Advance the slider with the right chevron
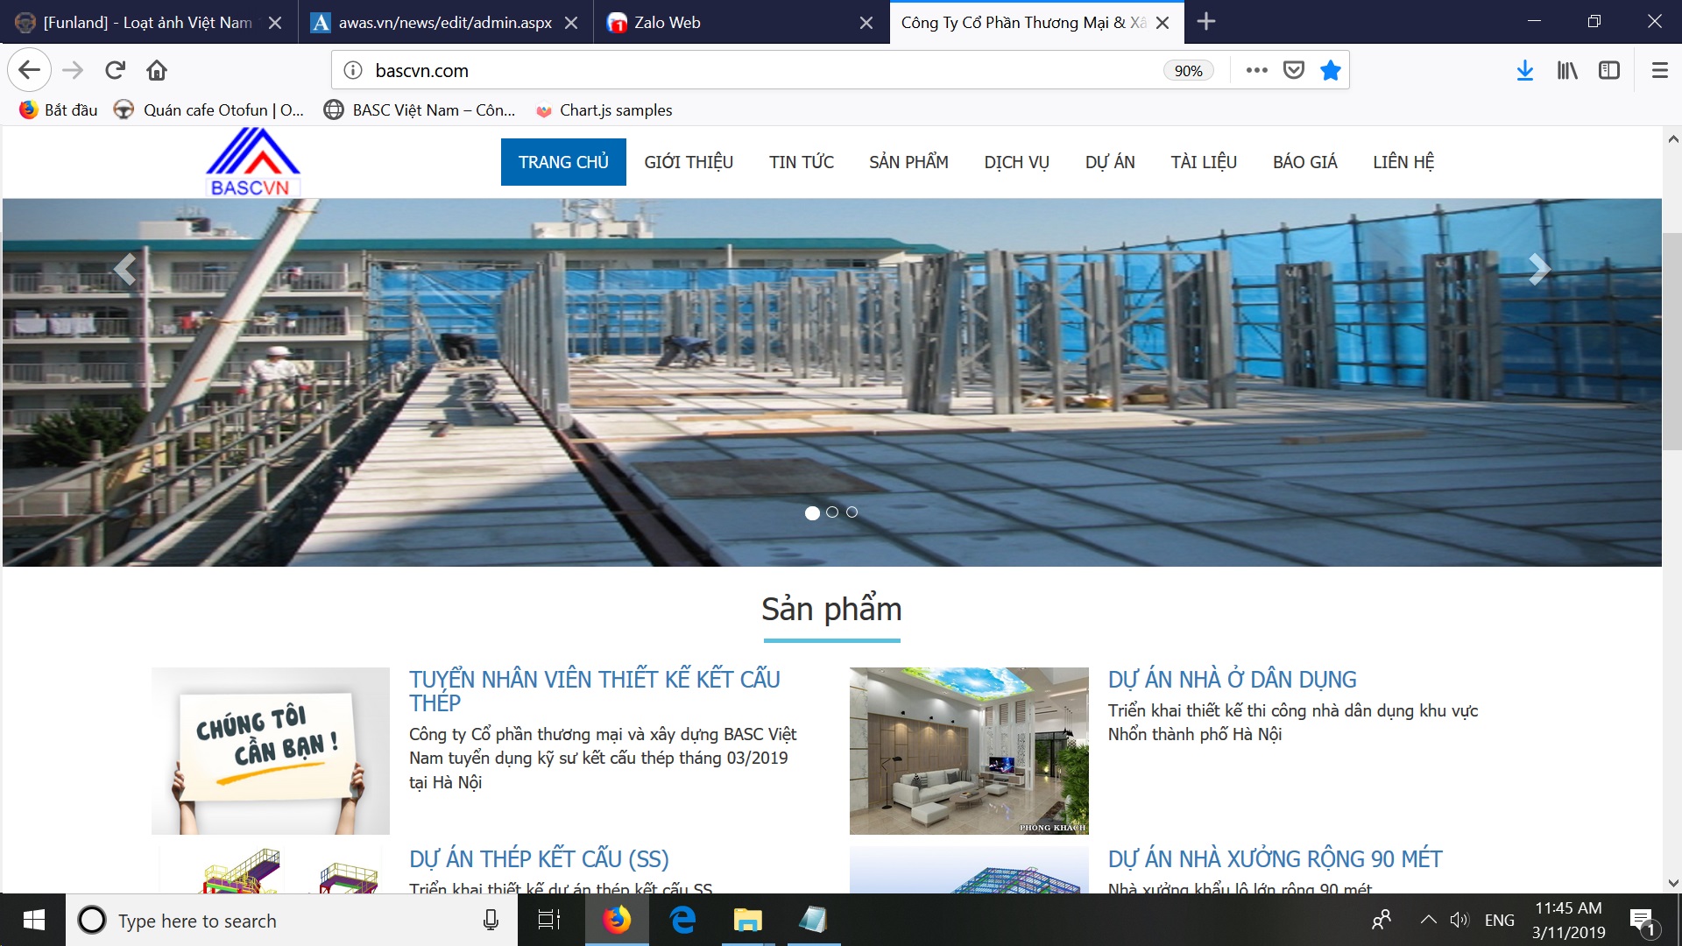The image size is (1682, 946). (x=1538, y=269)
